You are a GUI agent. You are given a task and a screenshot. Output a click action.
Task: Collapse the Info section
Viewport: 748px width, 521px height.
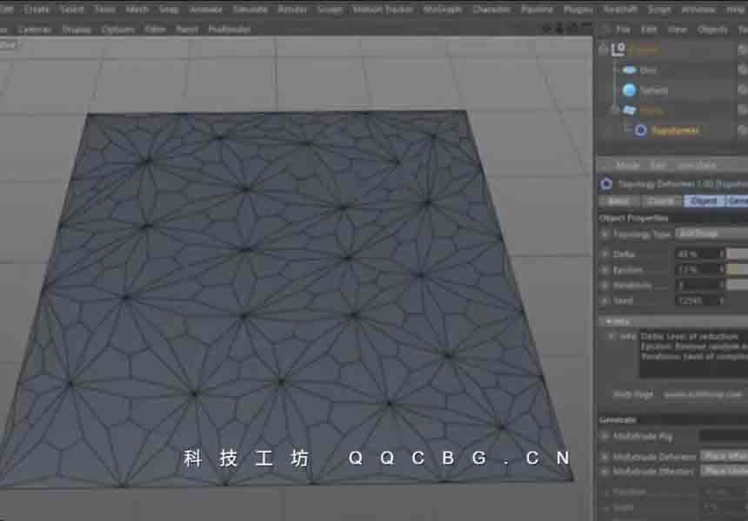[604, 320]
